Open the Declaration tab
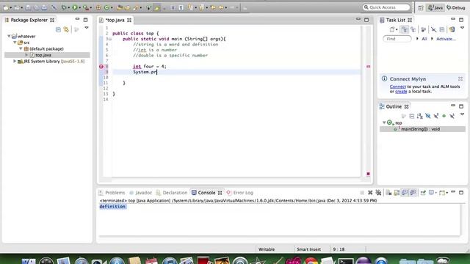Screen dimensions: 470x264 171,193
